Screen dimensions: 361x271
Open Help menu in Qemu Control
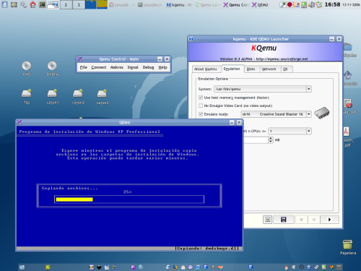click(162, 67)
